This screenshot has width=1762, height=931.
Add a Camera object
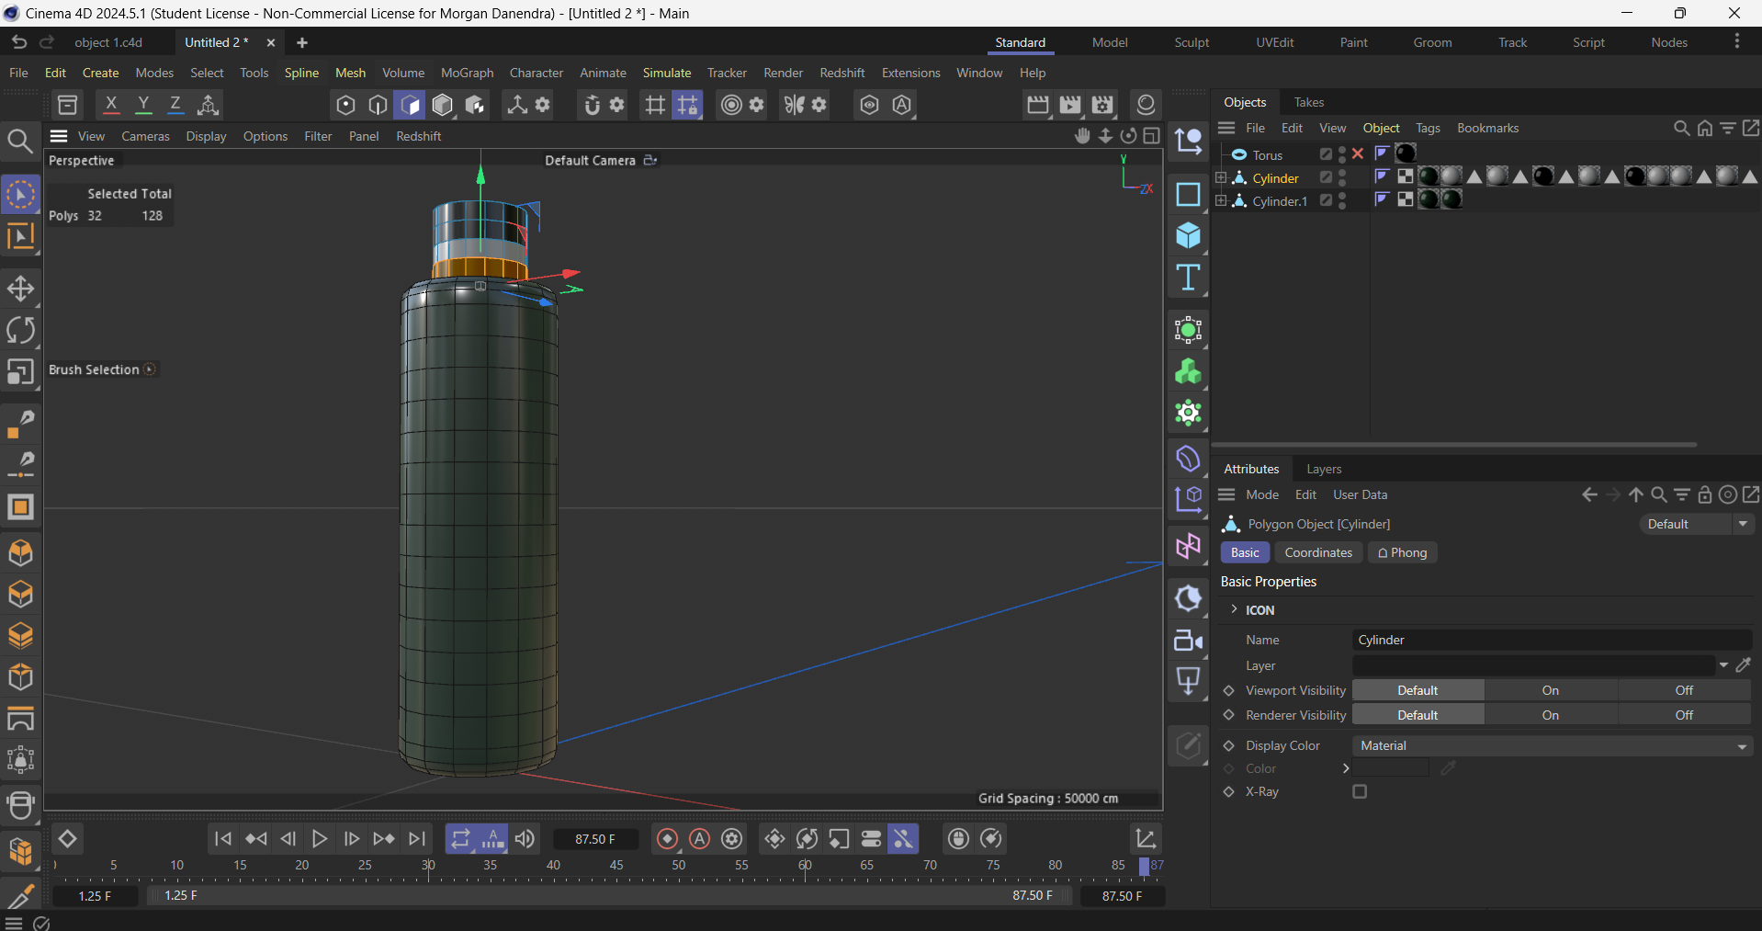(x=1188, y=641)
